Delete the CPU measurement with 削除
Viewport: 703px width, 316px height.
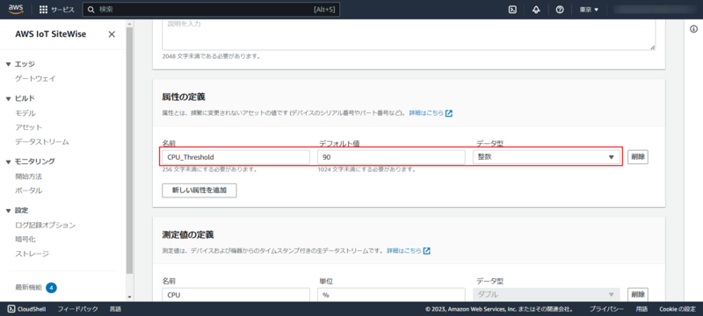638,294
